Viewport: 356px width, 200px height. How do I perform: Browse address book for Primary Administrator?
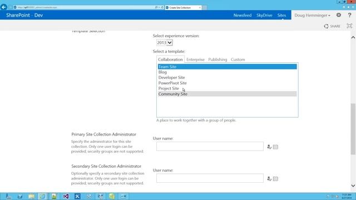[x=275, y=147]
